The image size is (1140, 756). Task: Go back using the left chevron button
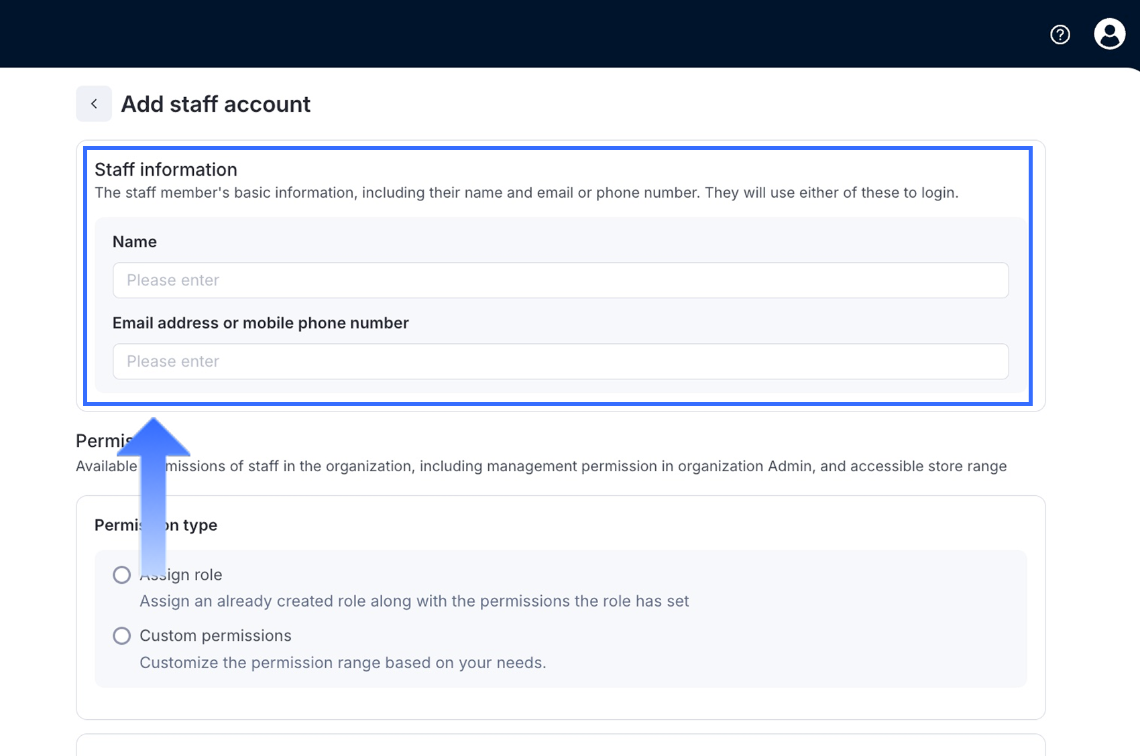click(94, 104)
